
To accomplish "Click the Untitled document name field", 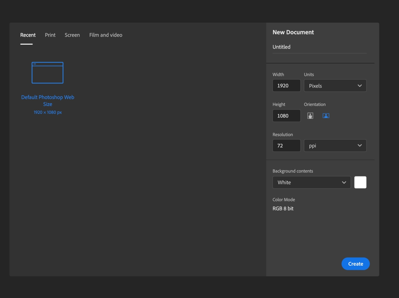I will pos(319,47).
